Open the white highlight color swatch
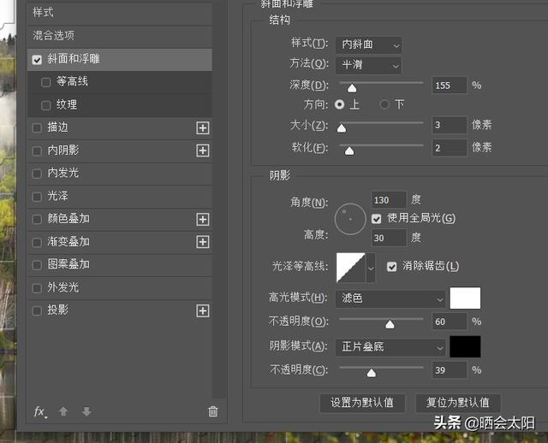Screen dimensions: 548x443 465,298
